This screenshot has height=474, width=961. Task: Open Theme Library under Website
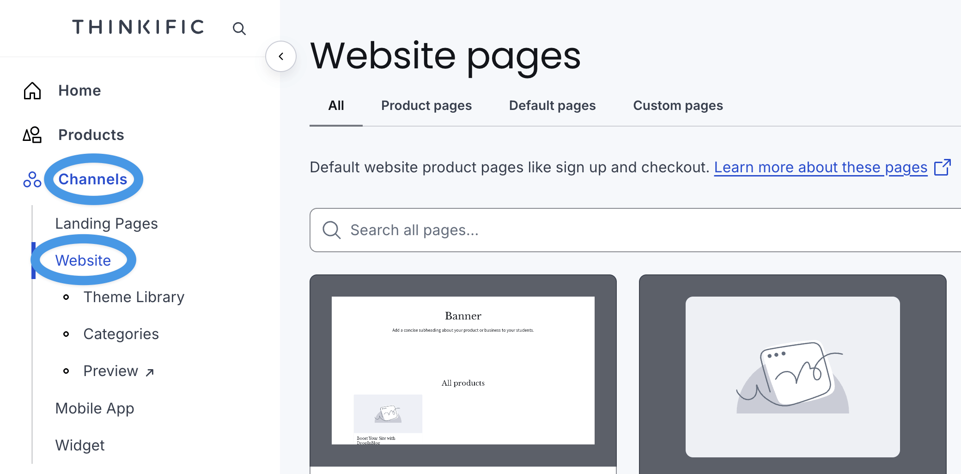pos(134,297)
